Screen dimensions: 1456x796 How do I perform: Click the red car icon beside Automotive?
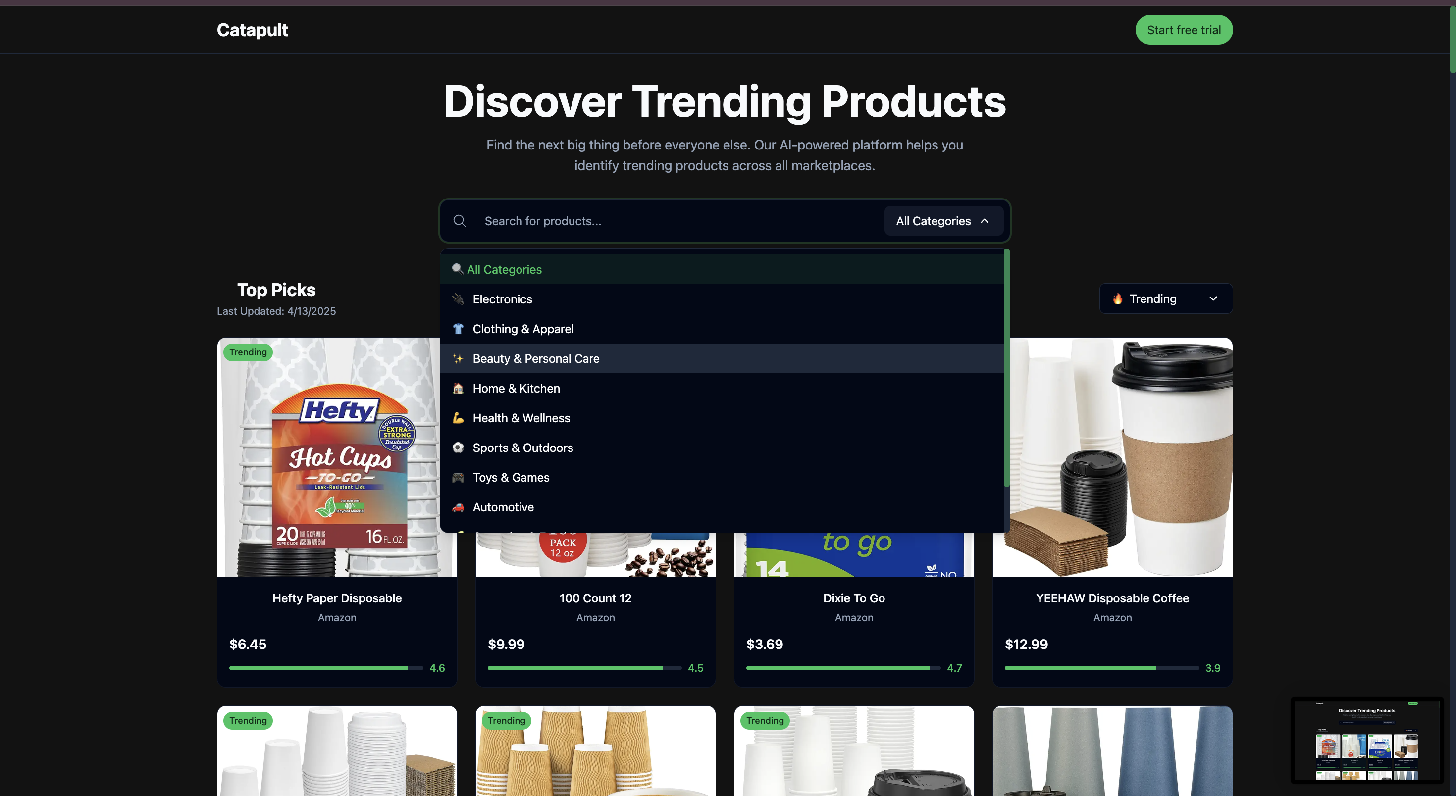(x=458, y=507)
